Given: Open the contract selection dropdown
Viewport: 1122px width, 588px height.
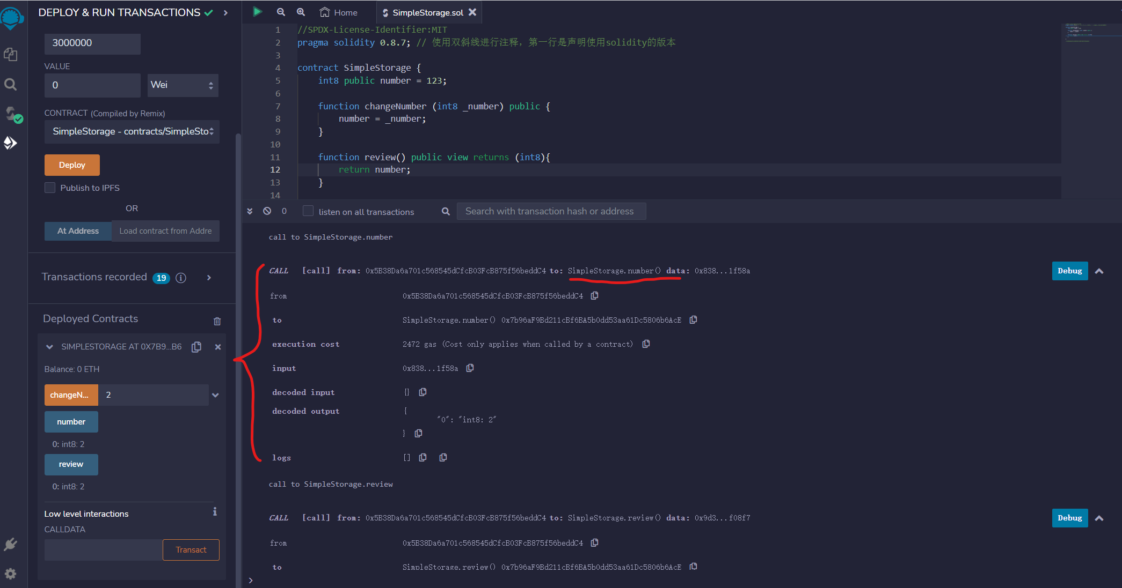Looking at the screenshot, I should 132,131.
